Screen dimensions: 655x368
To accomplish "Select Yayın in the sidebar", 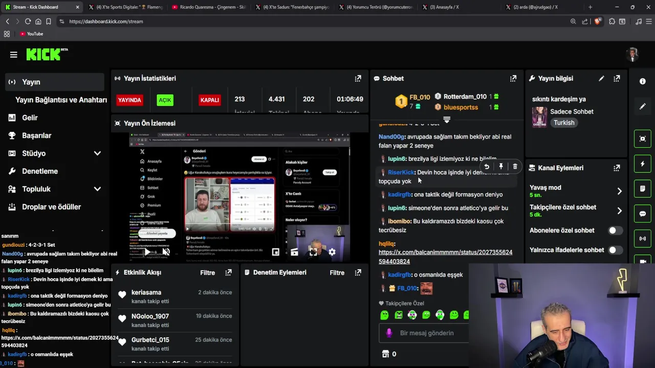I will tap(55, 82).
